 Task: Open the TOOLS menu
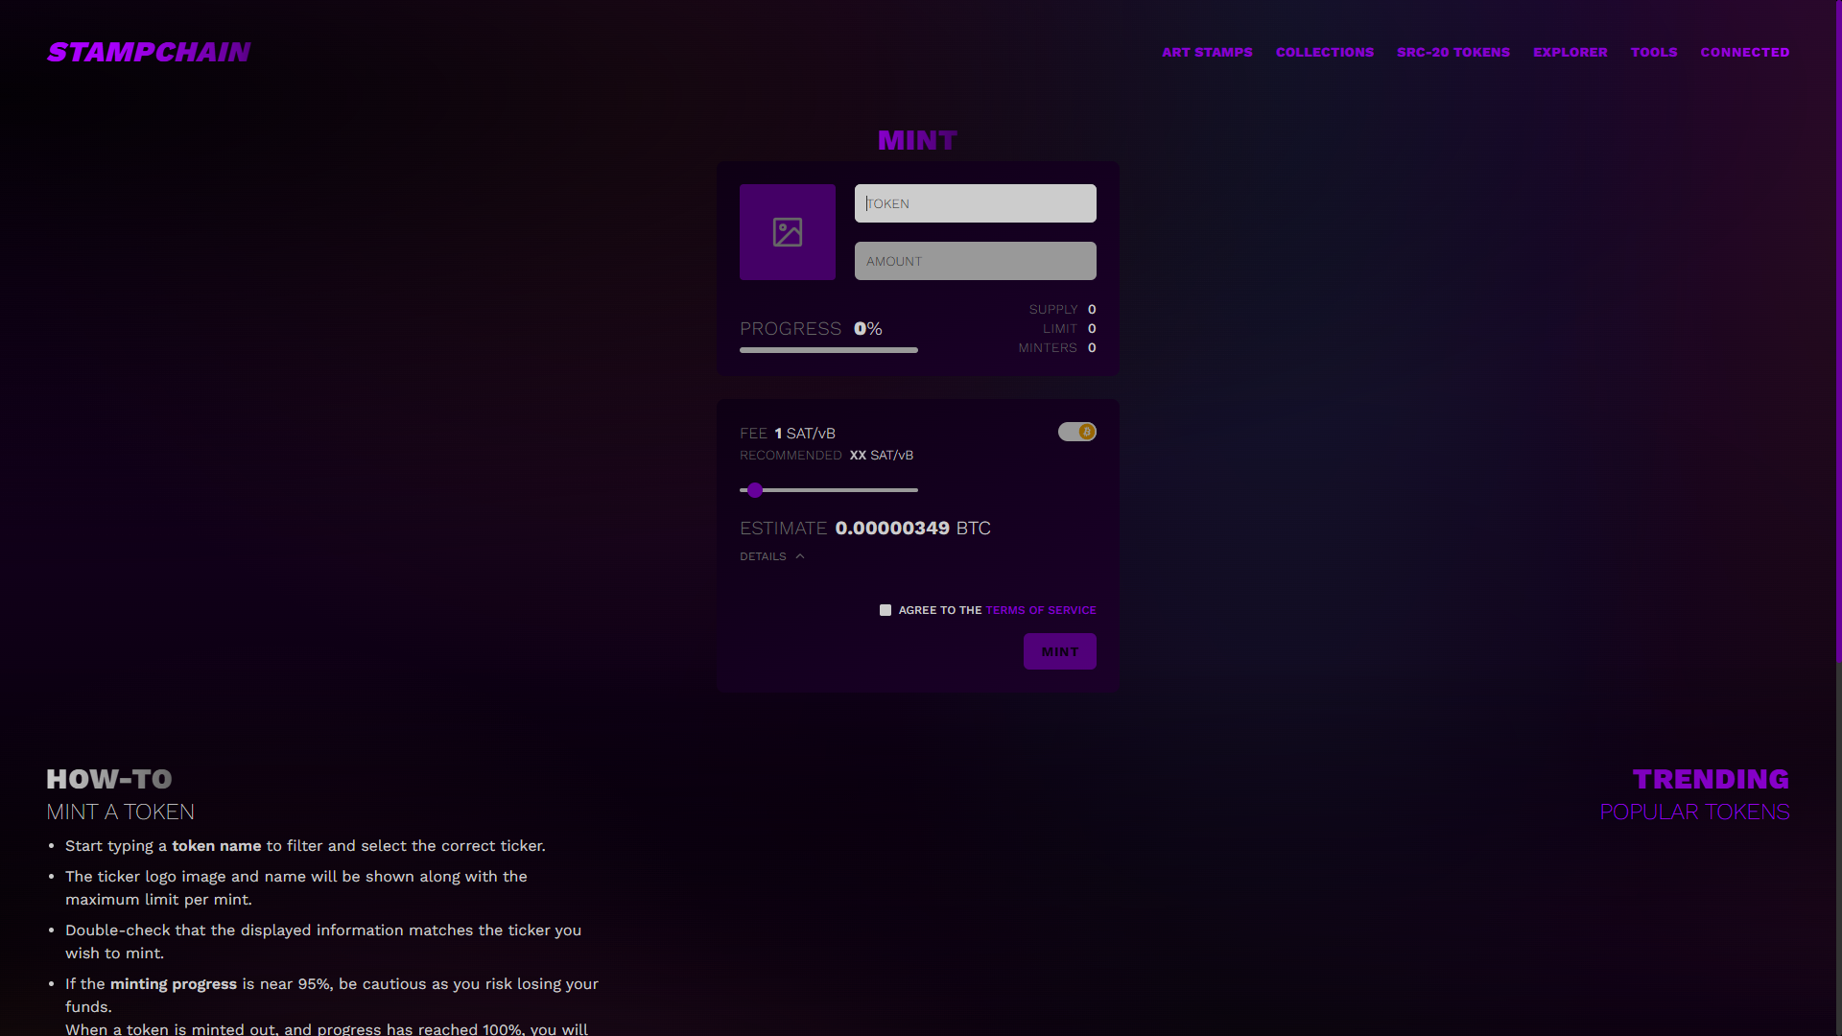(1654, 53)
